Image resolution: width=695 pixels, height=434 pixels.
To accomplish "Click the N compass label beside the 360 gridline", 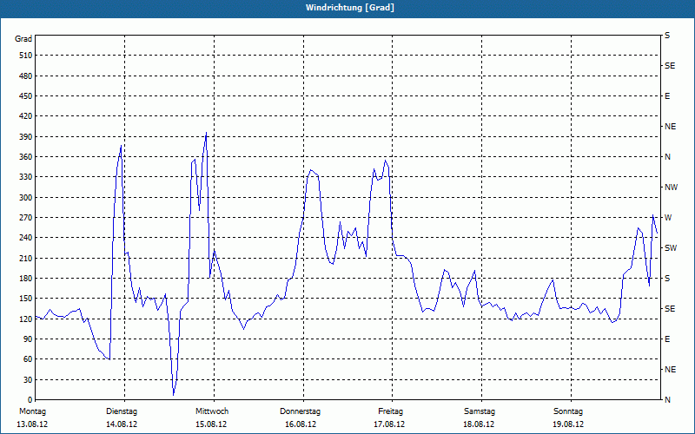I will (x=667, y=157).
